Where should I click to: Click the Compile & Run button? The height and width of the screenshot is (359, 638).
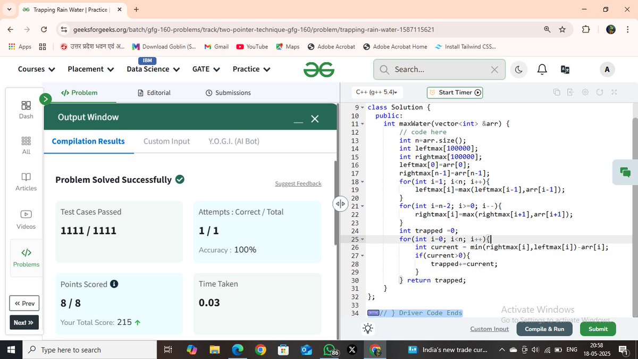point(544,329)
